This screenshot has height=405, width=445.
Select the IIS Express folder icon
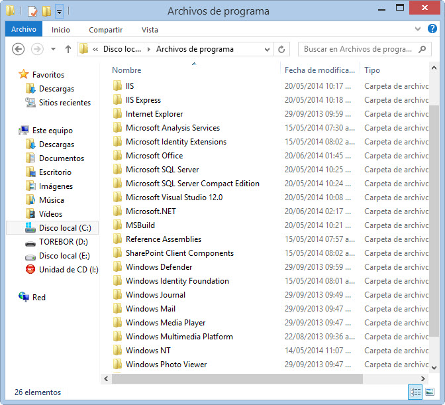pyautogui.click(x=117, y=99)
